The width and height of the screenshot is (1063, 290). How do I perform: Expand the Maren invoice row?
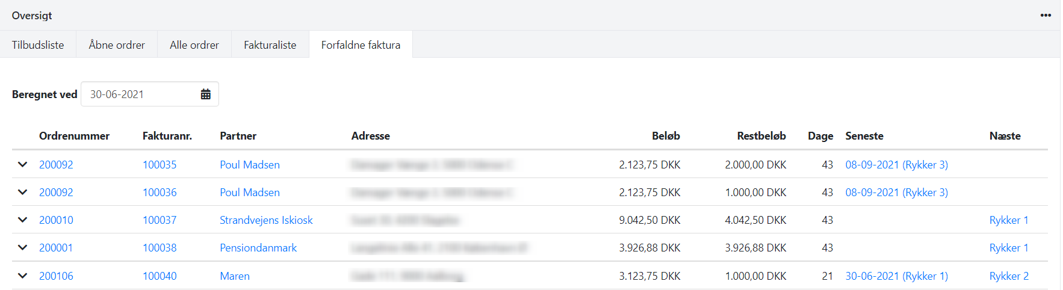coord(23,276)
